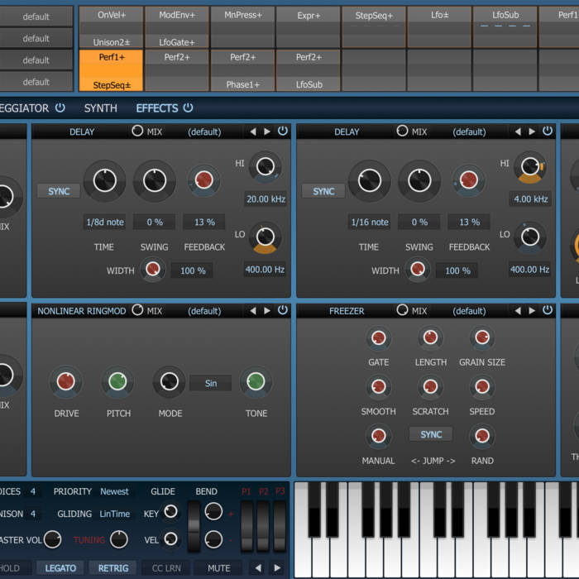Toggle the Freezer SYNC button
579x579 pixels.
click(431, 434)
